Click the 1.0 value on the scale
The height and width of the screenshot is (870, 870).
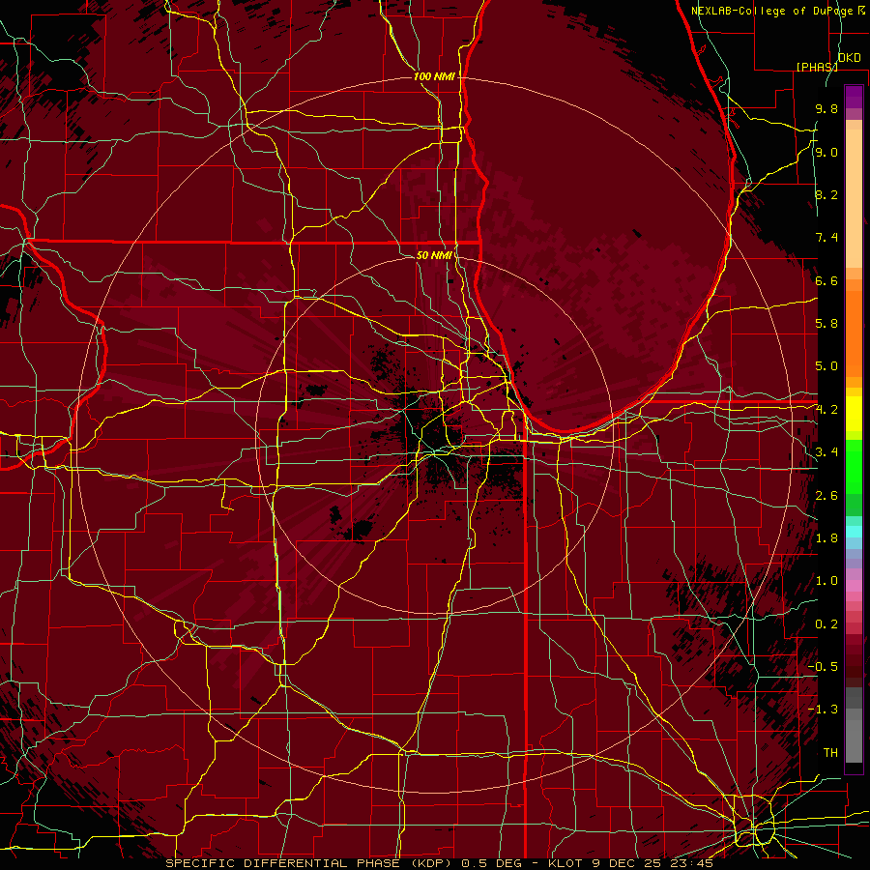click(826, 581)
